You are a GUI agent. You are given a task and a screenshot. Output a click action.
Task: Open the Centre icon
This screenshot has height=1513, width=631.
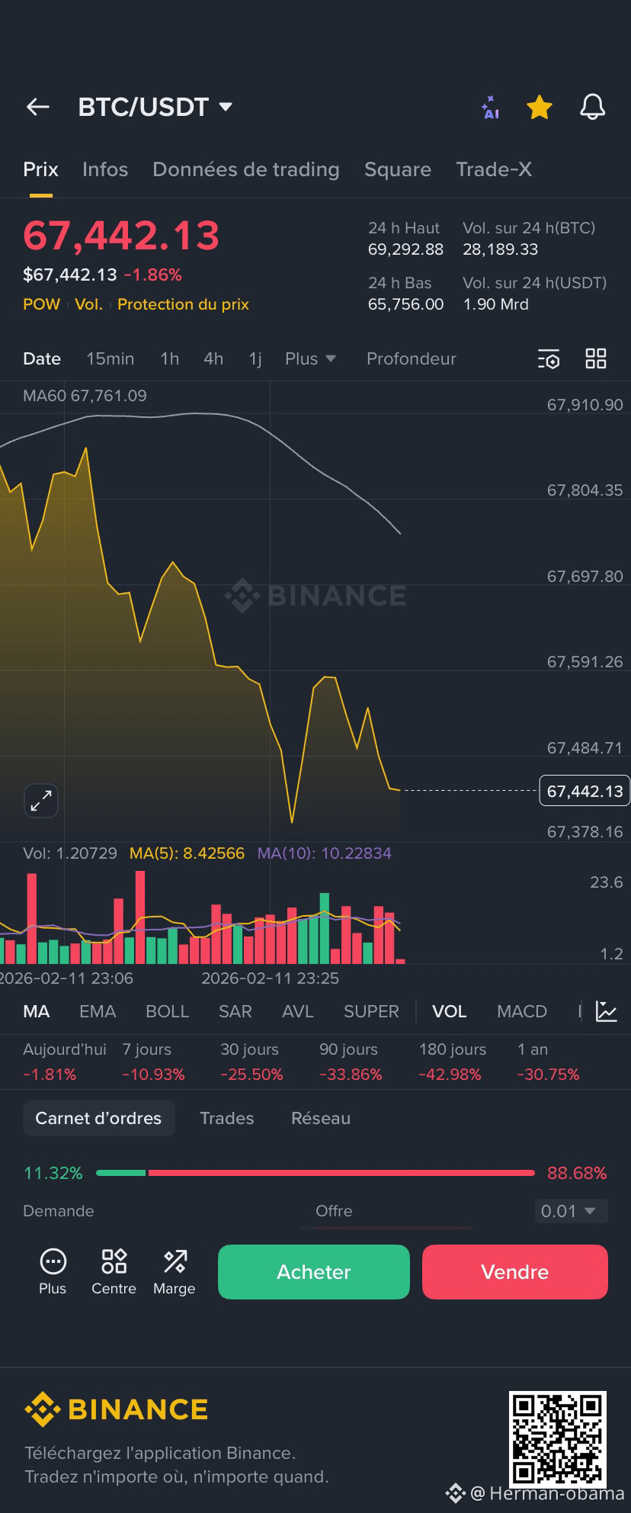pos(114,1271)
